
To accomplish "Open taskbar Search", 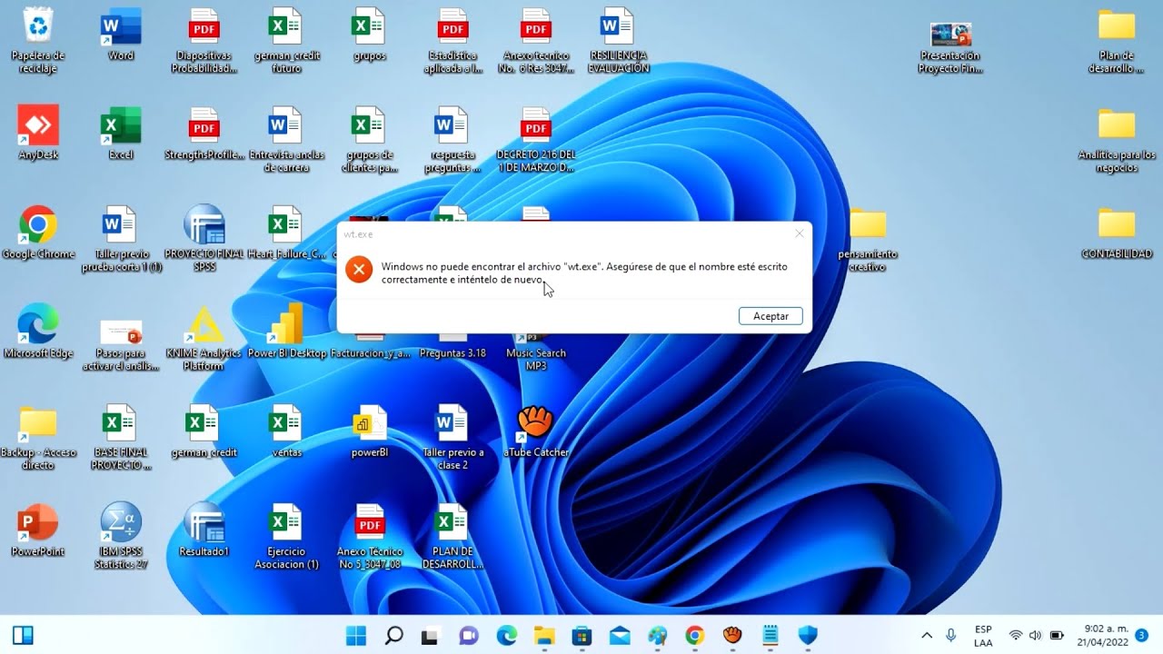I will pyautogui.click(x=393, y=635).
